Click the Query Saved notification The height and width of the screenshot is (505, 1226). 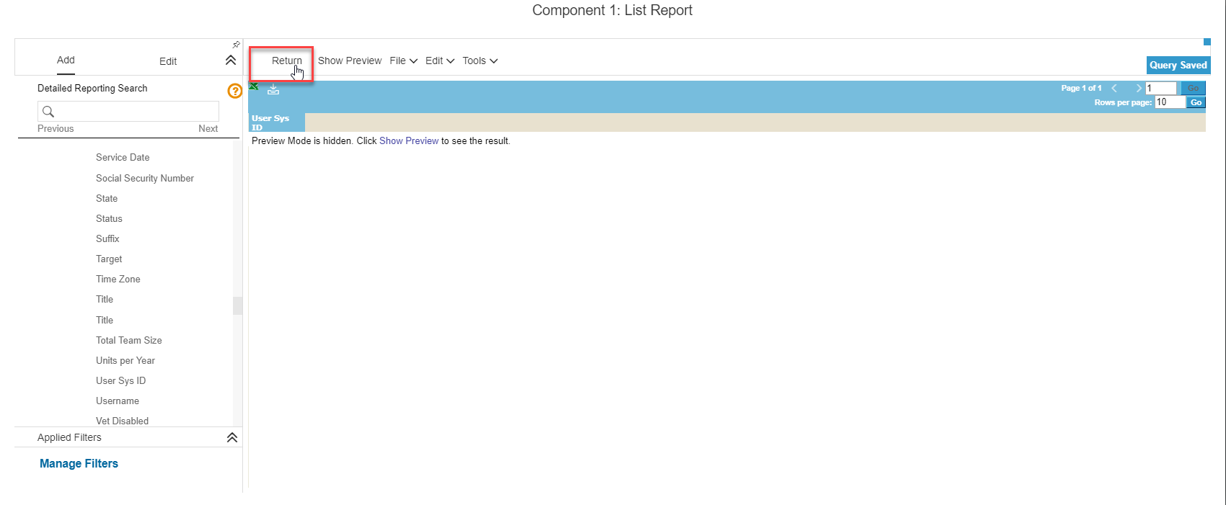tap(1178, 65)
